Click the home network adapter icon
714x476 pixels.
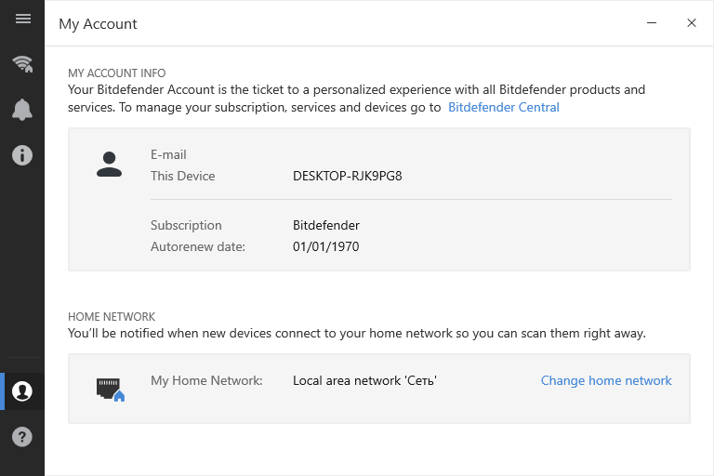pos(110,389)
